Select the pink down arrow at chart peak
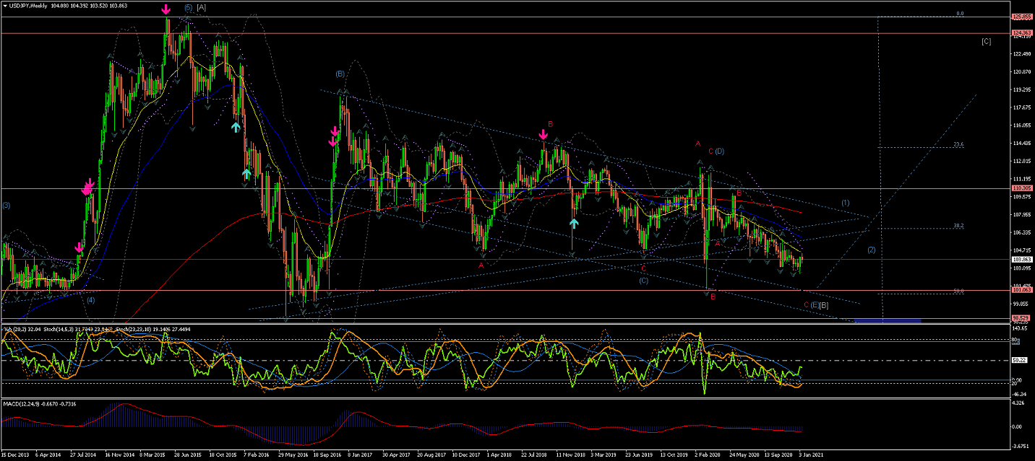1035x461 pixels. pyautogui.click(x=166, y=9)
